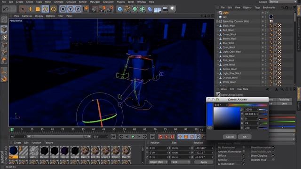Expand the Color Picker arrow below the swatch
This screenshot has height=169, width=301.
click(x=210, y=128)
